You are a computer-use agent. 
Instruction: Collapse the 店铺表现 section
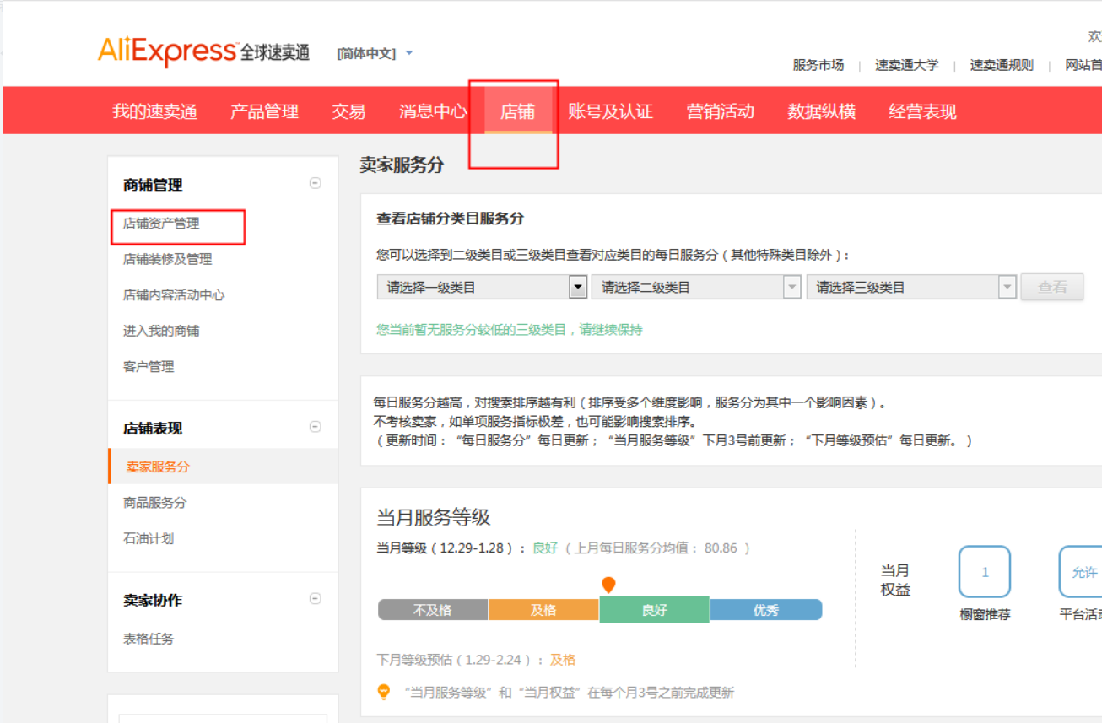point(315,427)
